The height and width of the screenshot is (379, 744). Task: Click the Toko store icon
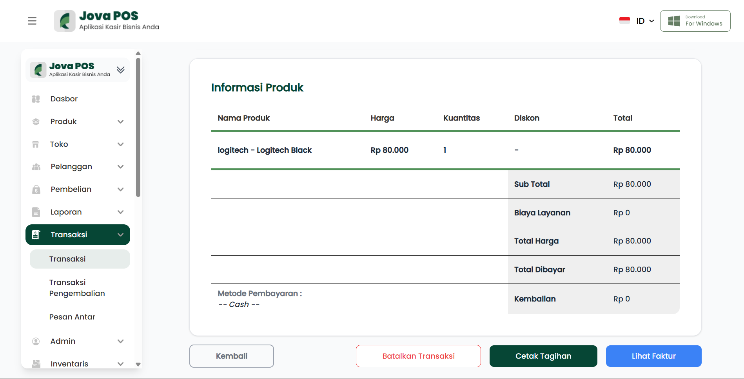point(36,144)
